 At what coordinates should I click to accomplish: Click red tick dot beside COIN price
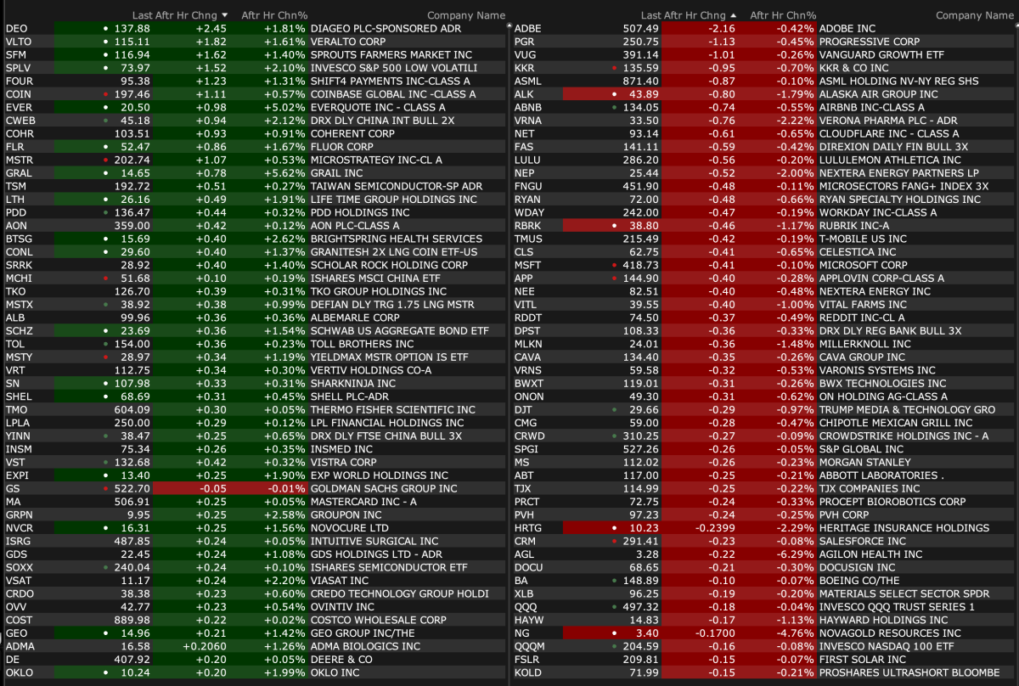point(105,94)
